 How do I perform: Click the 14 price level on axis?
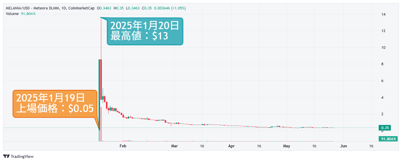coord(383,14)
